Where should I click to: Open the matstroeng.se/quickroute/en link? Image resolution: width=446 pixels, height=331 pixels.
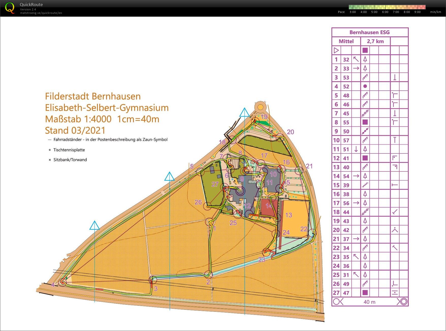coord(41,13)
